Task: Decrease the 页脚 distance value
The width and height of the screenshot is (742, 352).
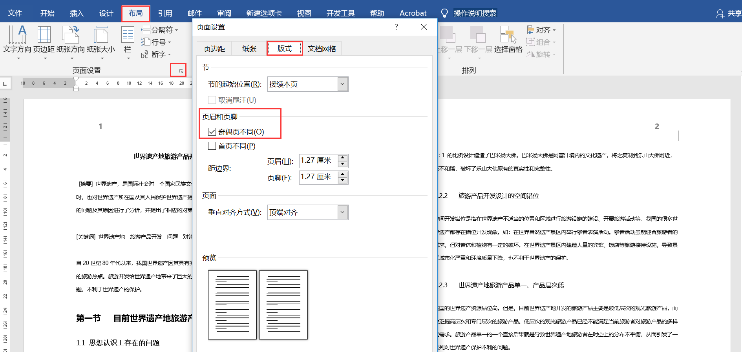Action: coord(343,180)
